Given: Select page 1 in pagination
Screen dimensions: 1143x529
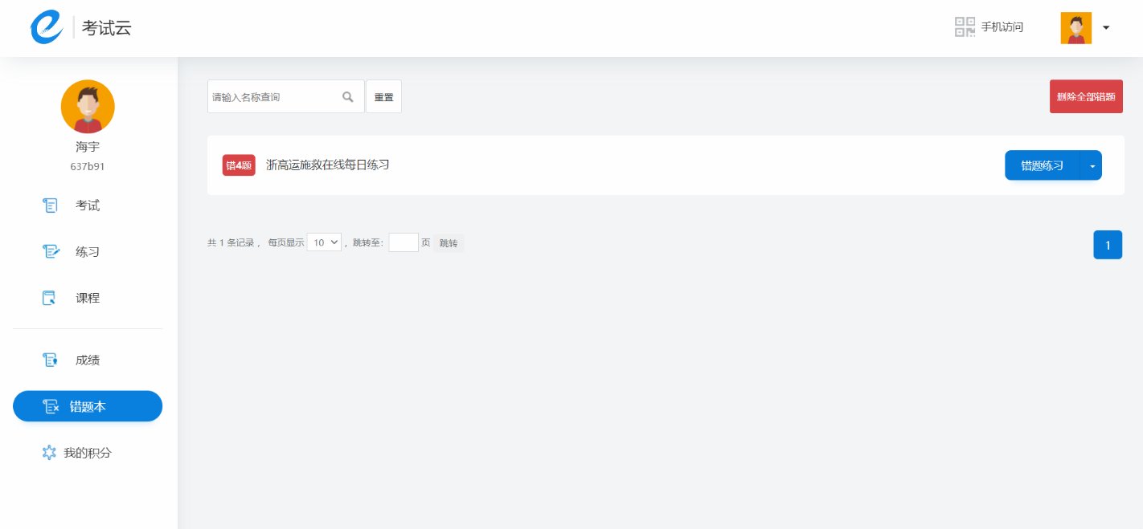Looking at the screenshot, I should pyautogui.click(x=1108, y=246).
